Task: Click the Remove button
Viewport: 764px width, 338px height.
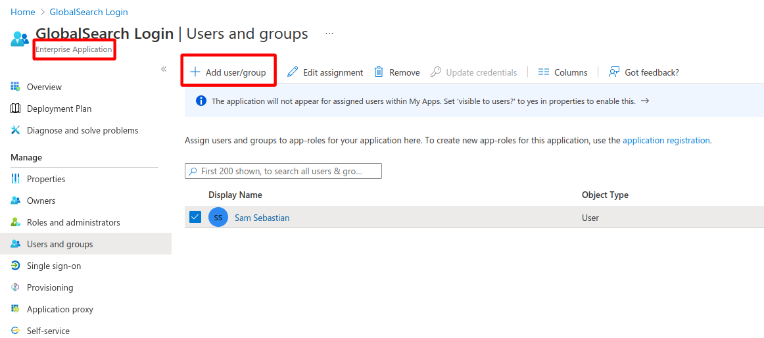Action: pos(396,72)
